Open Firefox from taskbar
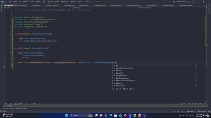 point(125,115)
